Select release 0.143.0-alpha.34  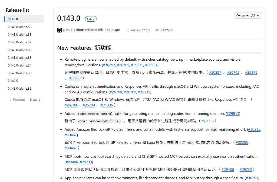pyautogui.click(x=19, y=66)
